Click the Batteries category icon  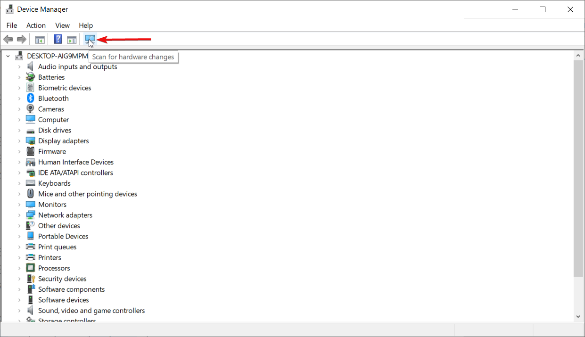(31, 77)
